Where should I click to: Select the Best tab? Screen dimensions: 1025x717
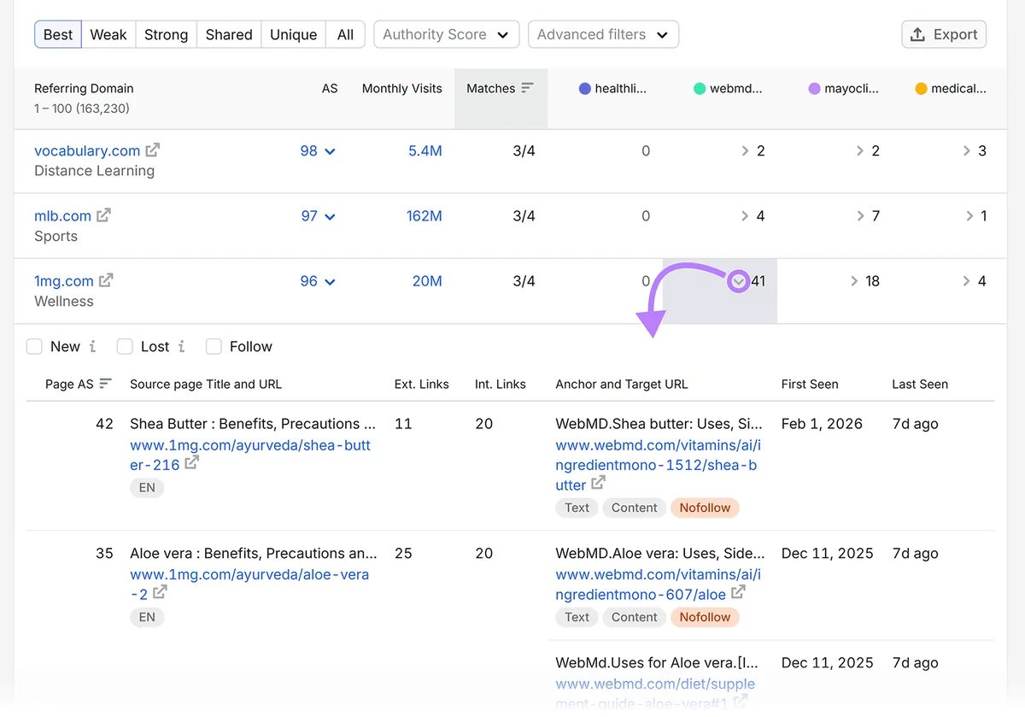coord(58,34)
